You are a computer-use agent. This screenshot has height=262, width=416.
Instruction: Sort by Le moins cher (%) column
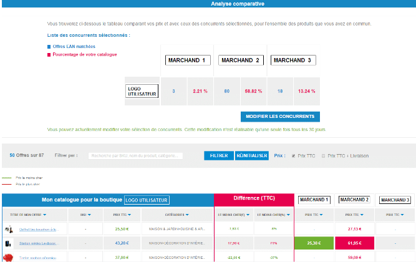274,215
